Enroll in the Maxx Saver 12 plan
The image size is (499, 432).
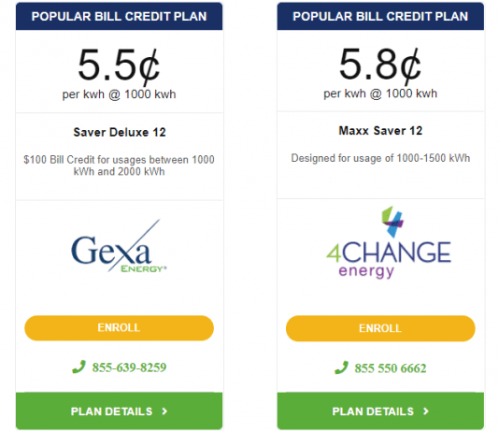click(380, 328)
